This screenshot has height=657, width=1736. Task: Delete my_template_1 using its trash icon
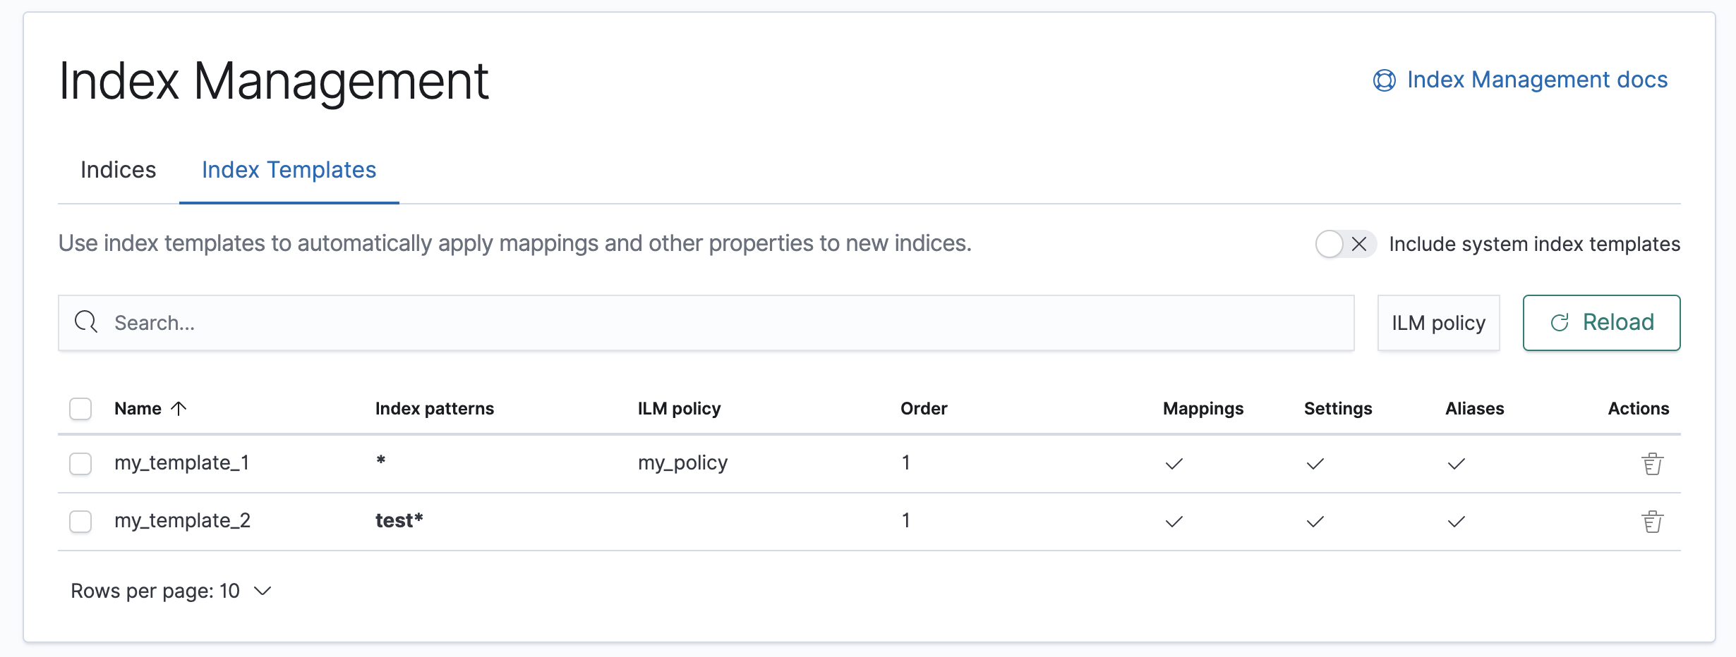(x=1652, y=464)
